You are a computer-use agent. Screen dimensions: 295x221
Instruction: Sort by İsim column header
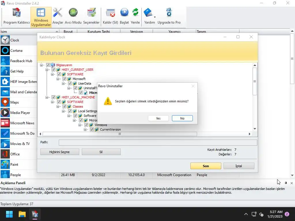click(30, 31)
